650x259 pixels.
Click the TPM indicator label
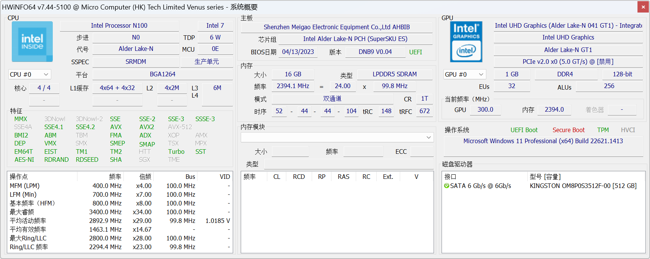[x=603, y=130]
